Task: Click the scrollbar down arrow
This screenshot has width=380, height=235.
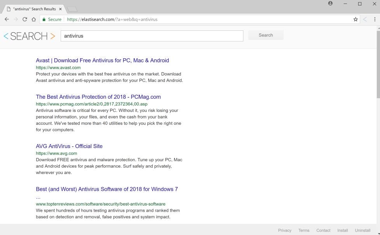Action: pos(378,233)
